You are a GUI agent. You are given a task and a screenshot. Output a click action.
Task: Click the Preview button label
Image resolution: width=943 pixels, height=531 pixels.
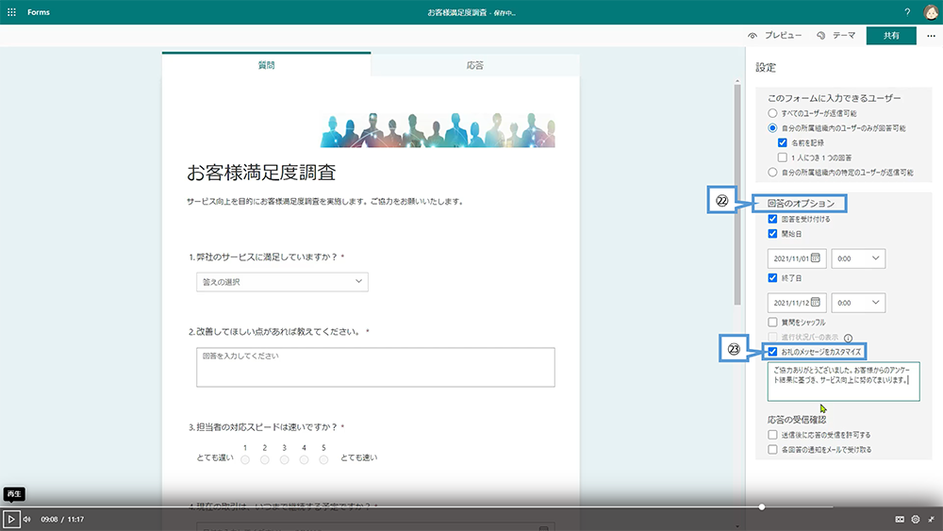pyautogui.click(x=783, y=36)
